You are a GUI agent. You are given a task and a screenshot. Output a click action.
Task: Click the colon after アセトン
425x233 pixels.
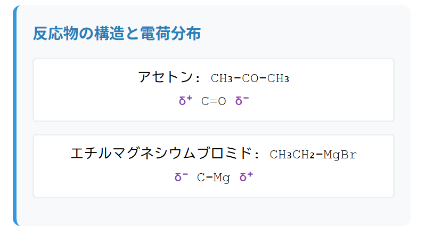point(198,79)
